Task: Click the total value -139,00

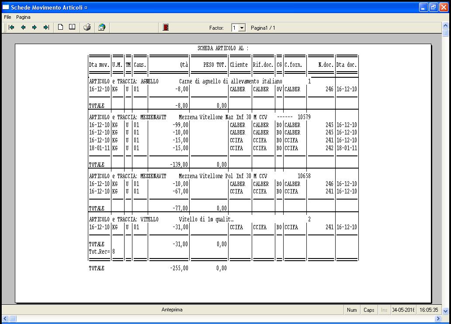Action: (x=179, y=165)
